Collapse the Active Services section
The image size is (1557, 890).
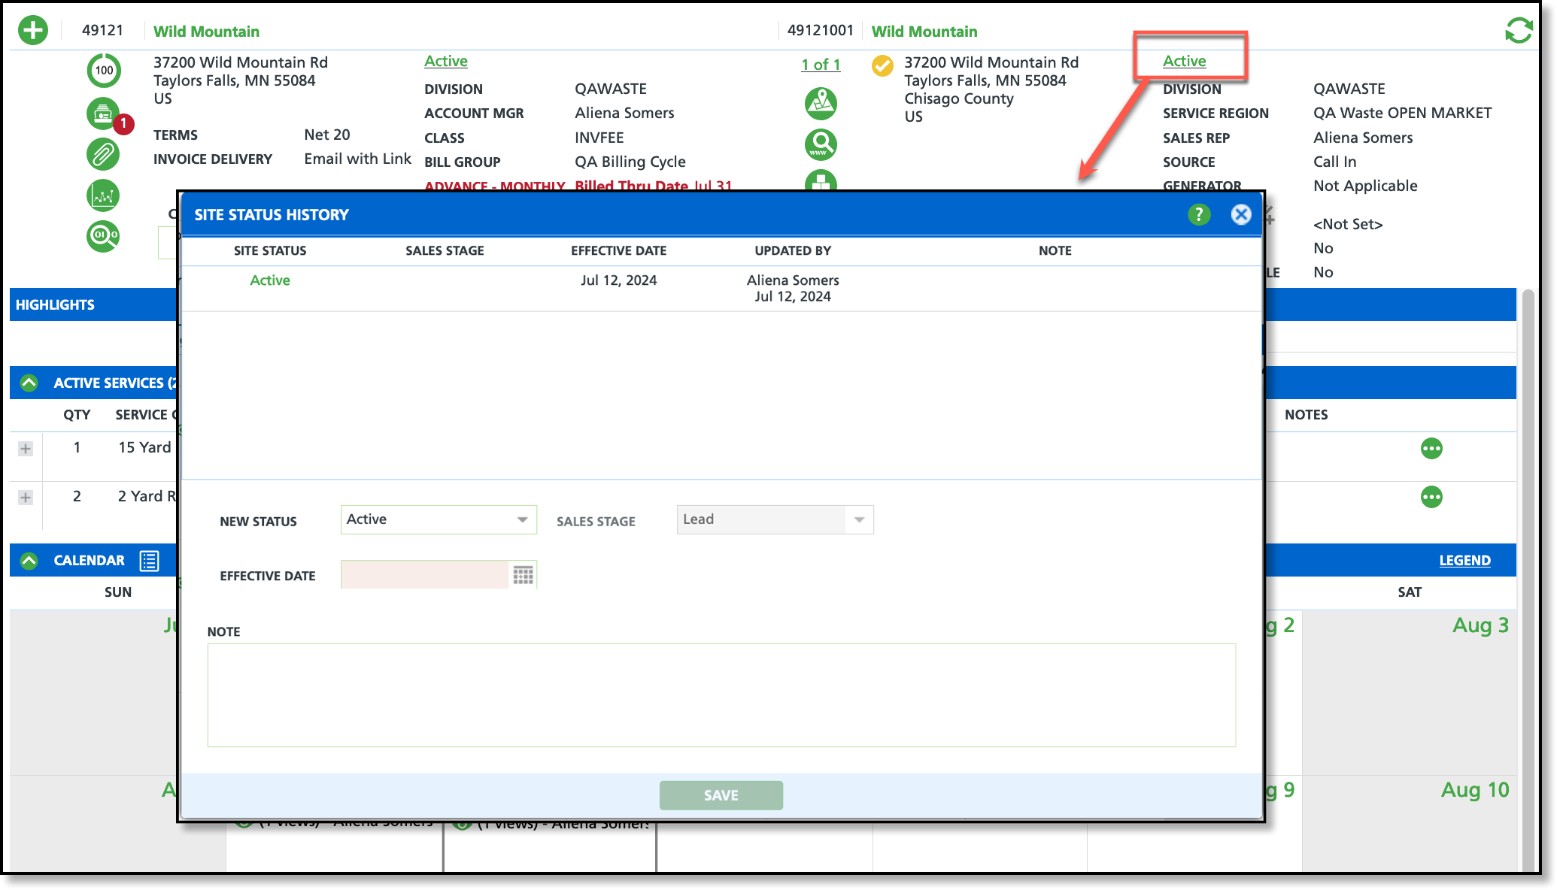pyautogui.click(x=29, y=383)
